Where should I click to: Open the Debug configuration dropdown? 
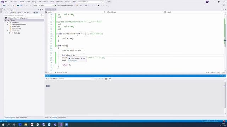point(36,6)
